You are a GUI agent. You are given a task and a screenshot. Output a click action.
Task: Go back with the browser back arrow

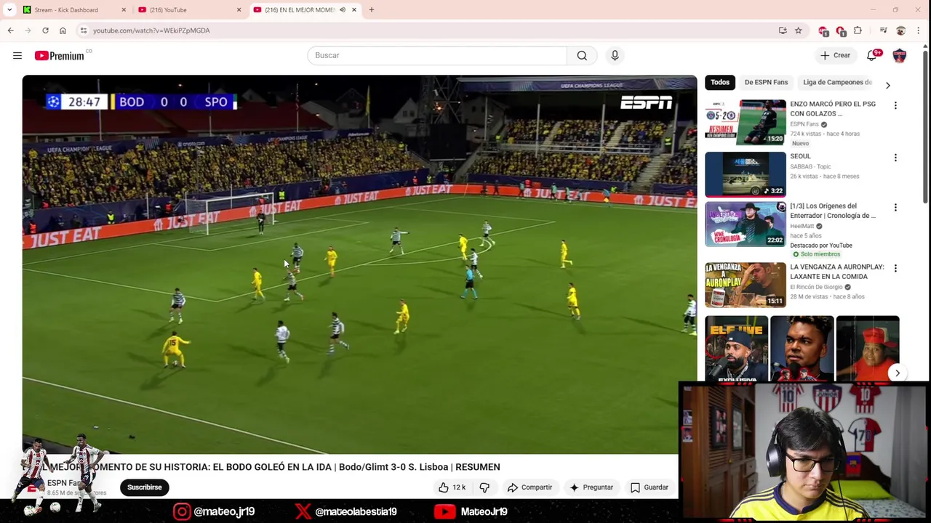[10, 31]
